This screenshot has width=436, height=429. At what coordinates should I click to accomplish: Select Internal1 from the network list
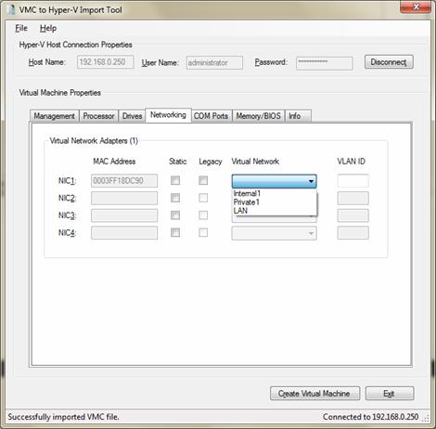coord(247,193)
